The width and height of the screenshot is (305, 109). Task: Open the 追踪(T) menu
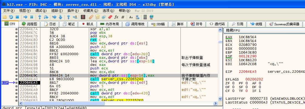click(57, 11)
